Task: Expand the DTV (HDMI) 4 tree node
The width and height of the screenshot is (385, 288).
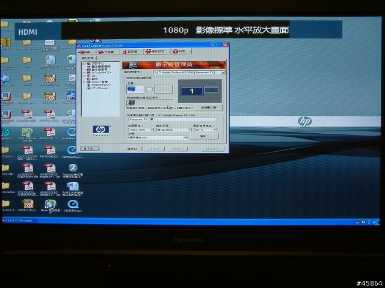Action: 84,73
